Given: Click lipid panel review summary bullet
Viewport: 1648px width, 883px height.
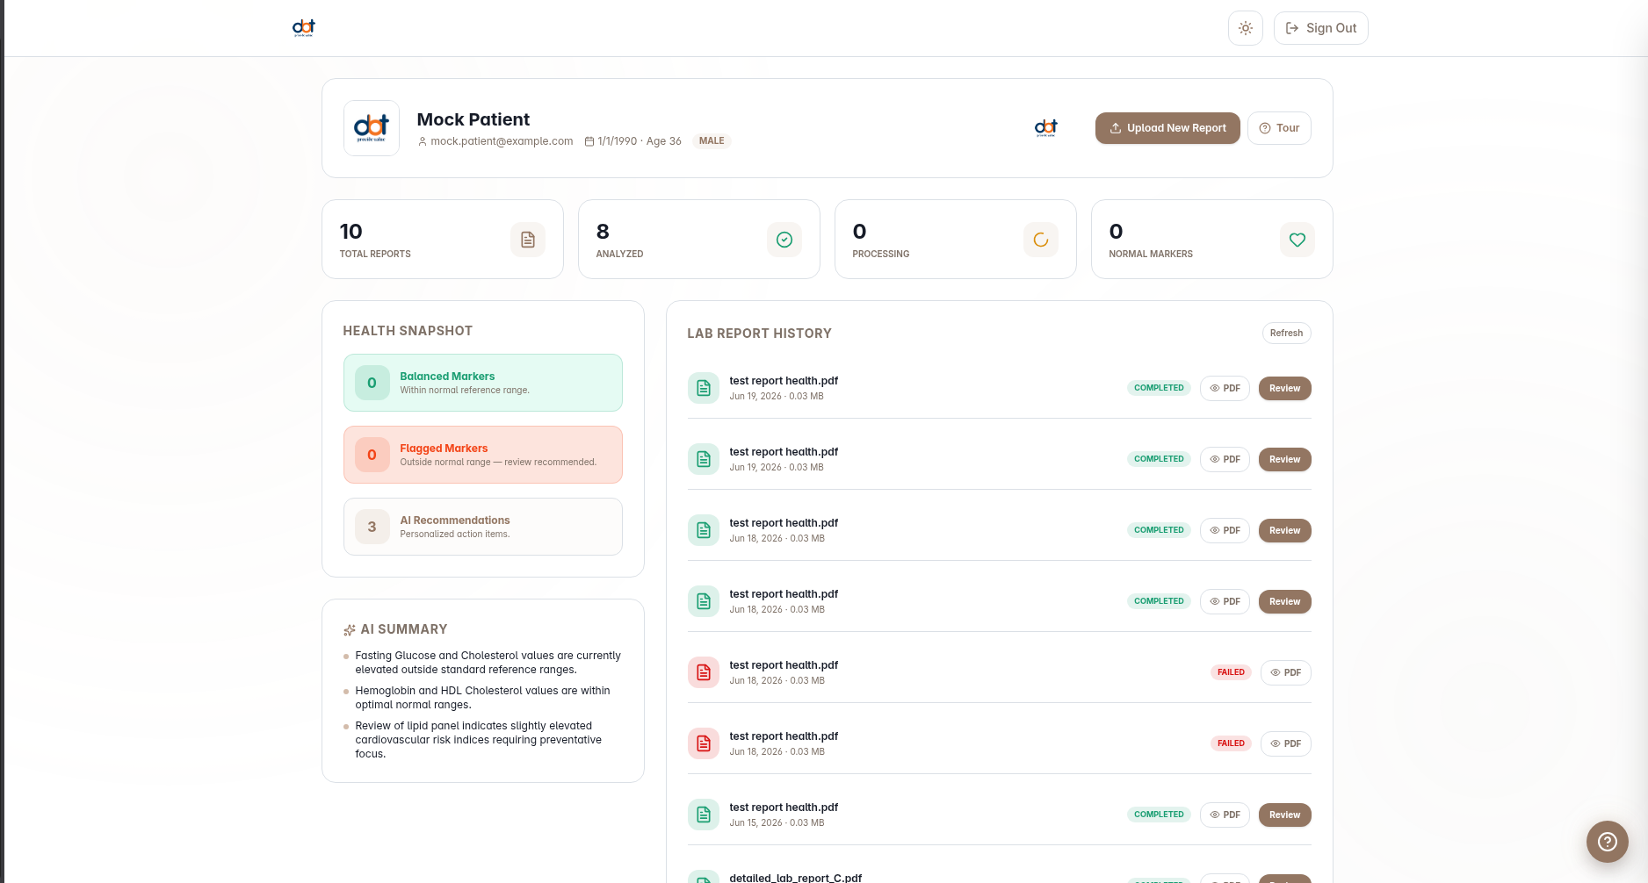Looking at the screenshot, I should [x=479, y=740].
